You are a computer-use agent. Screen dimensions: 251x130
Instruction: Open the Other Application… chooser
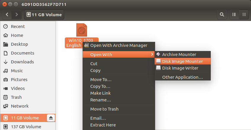tap(182, 77)
